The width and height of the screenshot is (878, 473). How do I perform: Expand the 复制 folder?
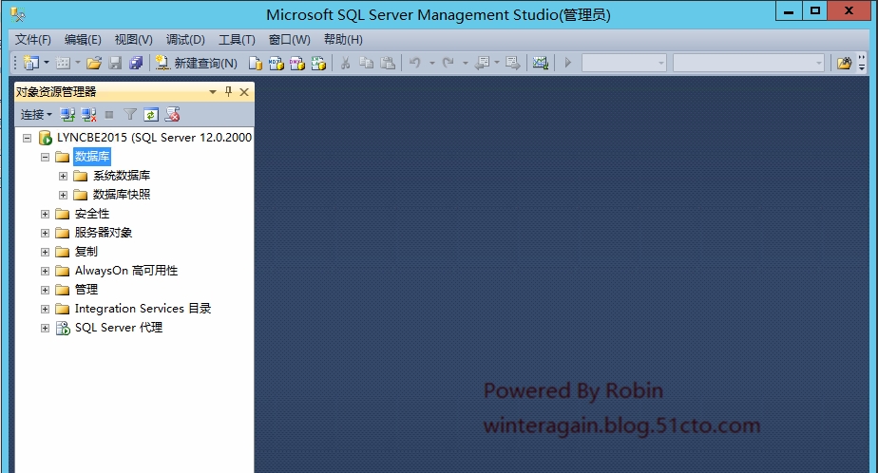(45, 252)
